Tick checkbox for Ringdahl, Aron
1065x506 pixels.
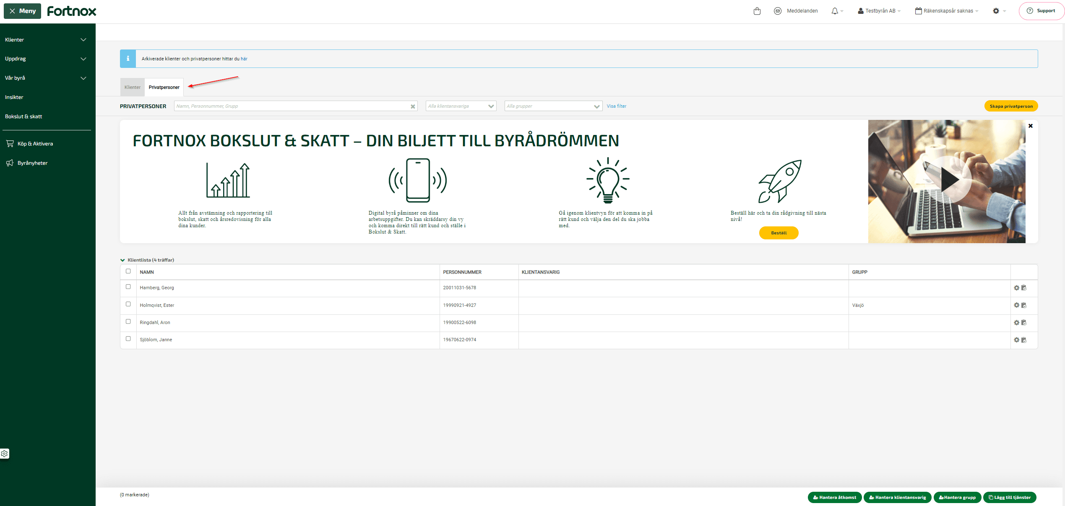128,322
